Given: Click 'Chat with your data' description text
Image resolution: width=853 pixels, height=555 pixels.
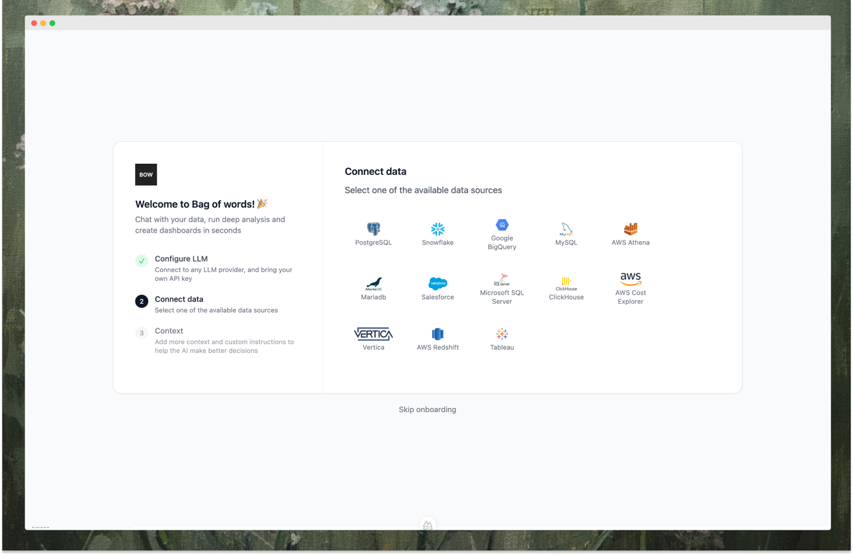Looking at the screenshot, I should pos(210,225).
